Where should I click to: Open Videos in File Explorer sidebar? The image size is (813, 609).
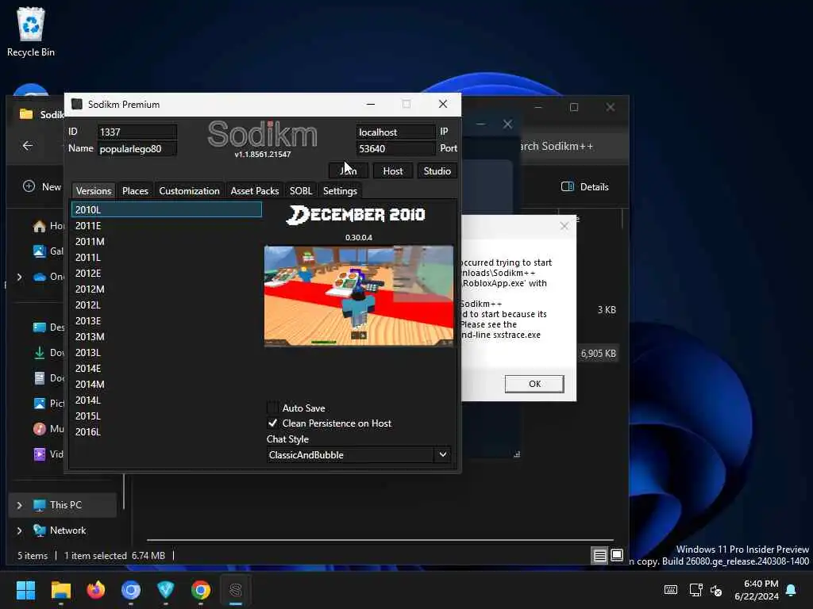coord(48,454)
